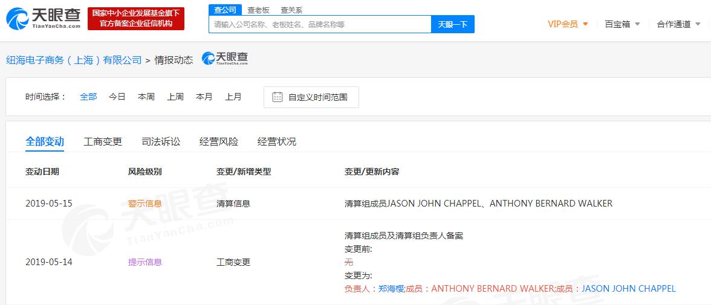
Task: Open the 郑海樱 person link
Action: pos(391,289)
